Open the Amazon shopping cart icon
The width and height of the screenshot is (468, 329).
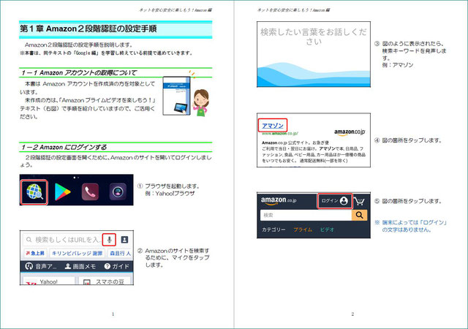(x=360, y=201)
